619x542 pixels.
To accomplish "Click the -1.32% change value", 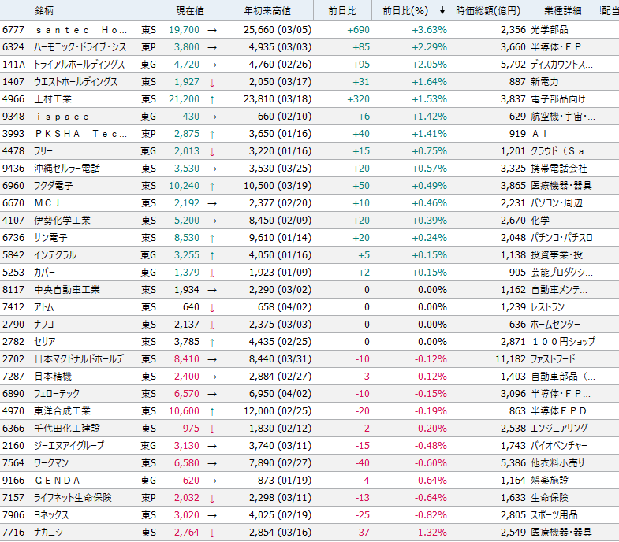I will pyautogui.click(x=431, y=533).
